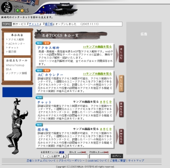Select チャット in the sidebar menu
Screen dimensions: 170x168
13,48
